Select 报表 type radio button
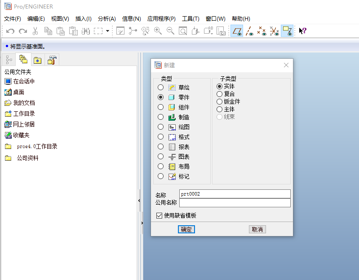The width and height of the screenshot is (359, 280). pos(160,147)
